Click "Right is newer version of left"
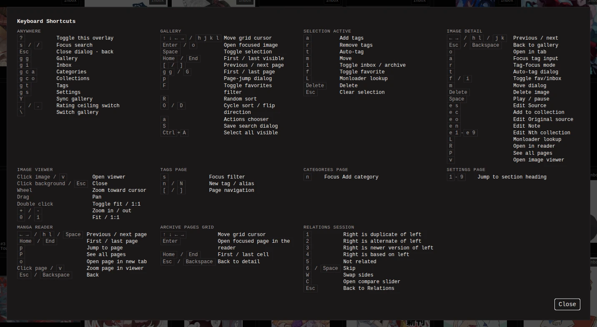This screenshot has height=327, width=597. [x=388, y=248]
